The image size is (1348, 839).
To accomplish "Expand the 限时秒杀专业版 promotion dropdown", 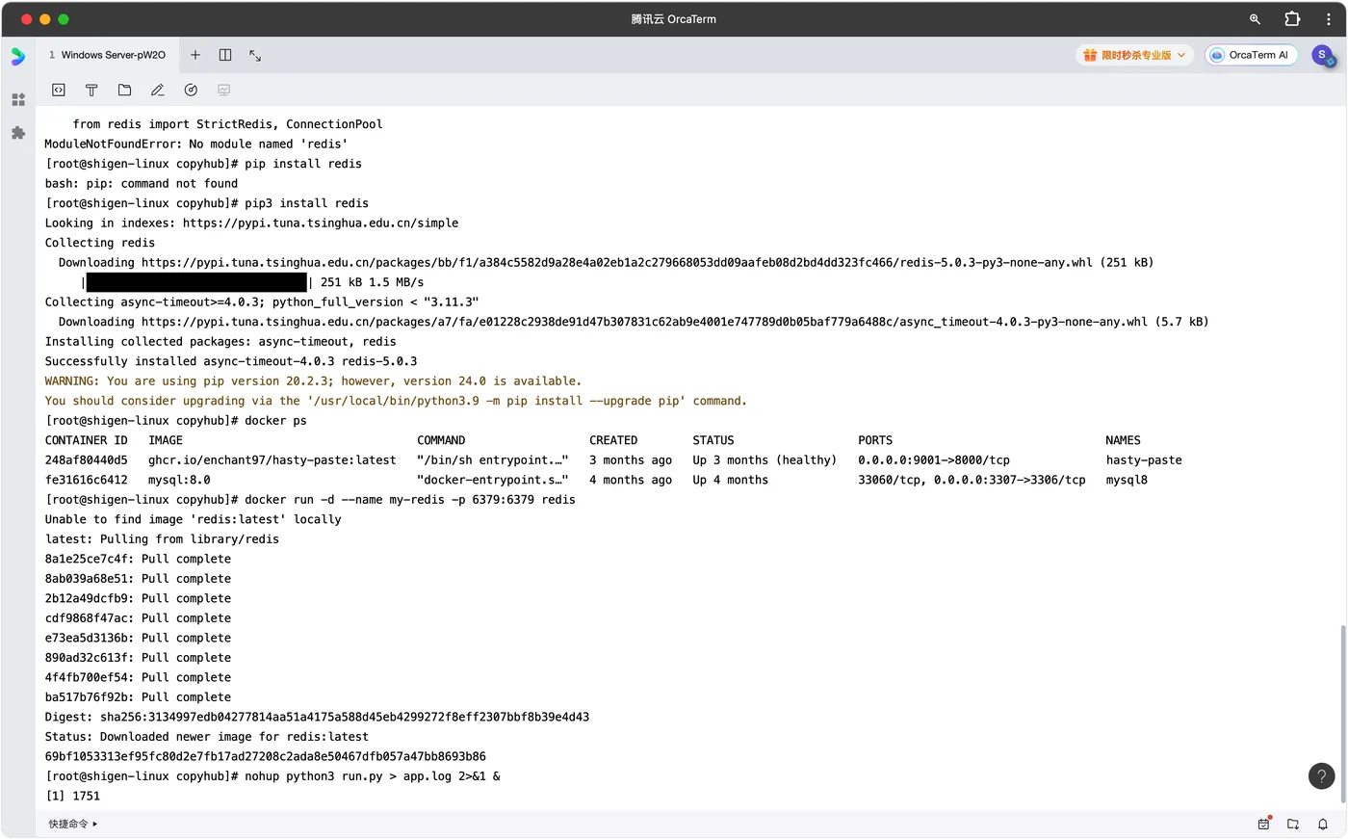I will pos(1134,55).
